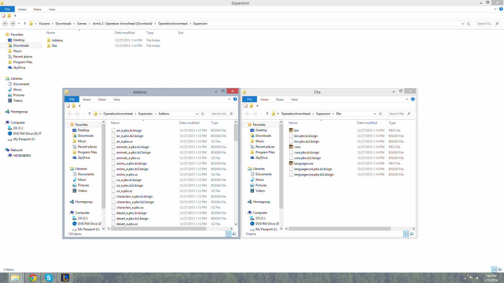This screenshot has width=504, height=283.
Task: Switch Addons window to large icons view
Action: coord(234,234)
